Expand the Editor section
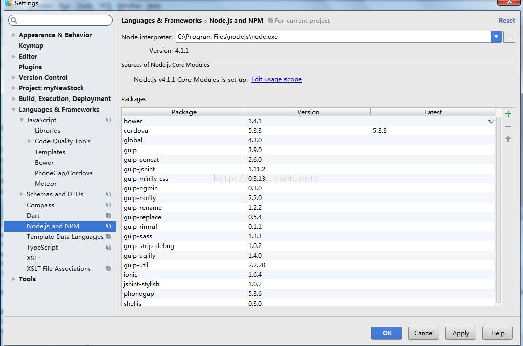 tap(13, 57)
